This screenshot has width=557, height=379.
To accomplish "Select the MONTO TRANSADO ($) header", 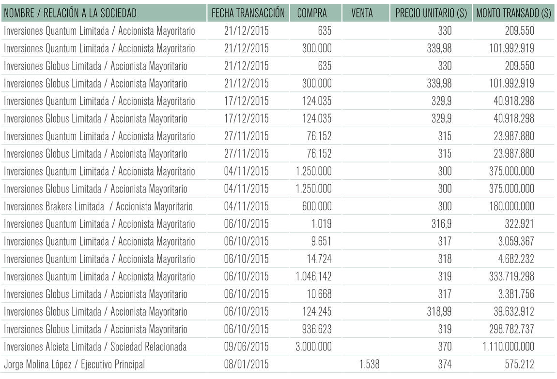I will 513,13.
